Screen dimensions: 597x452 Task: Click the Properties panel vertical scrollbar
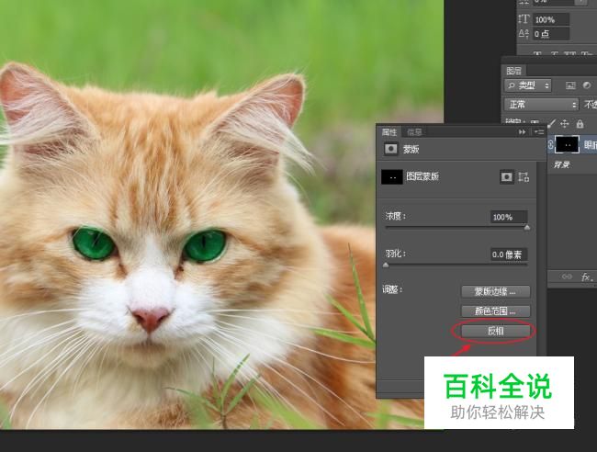pos(541,259)
